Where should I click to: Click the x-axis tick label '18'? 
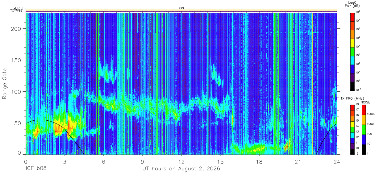coord(259,161)
